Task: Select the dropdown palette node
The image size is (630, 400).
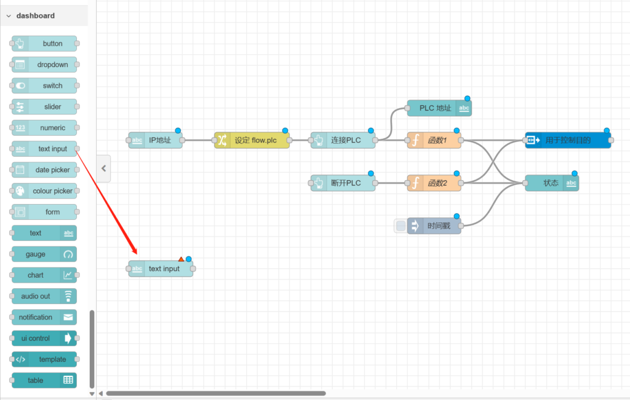Action: click(x=44, y=65)
